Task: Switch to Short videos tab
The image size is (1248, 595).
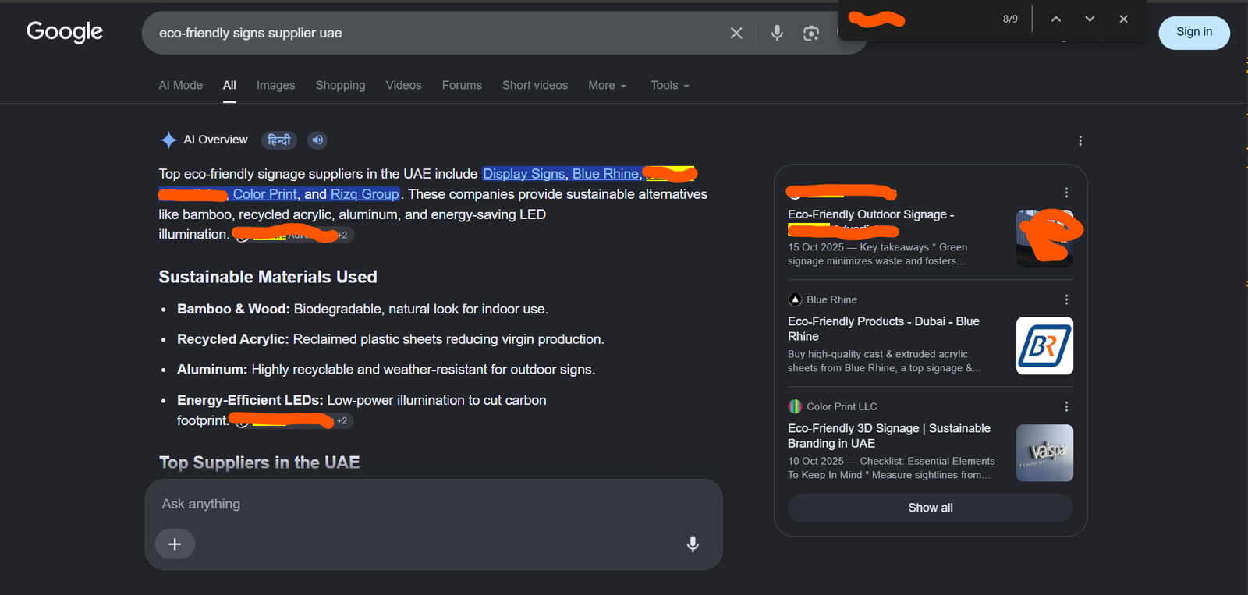Action: [535, 85]
